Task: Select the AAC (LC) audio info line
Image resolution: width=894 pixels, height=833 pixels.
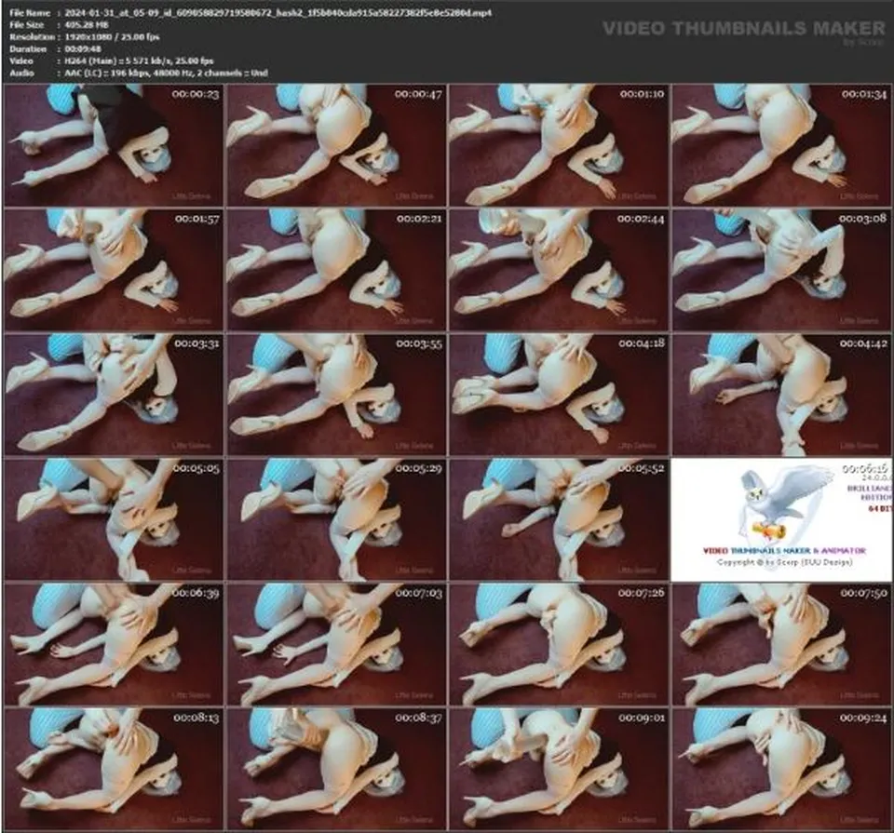Action: click(166, 73)
